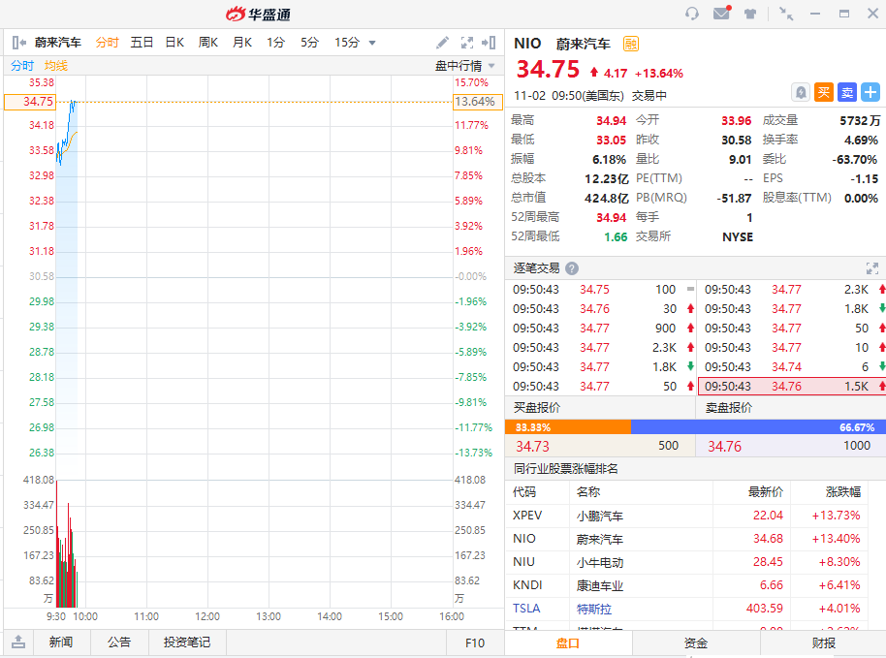Collapse the left panel via chart toolbar
Image resolution: width=886 pixels, height=658 pixels.
pyautogui.click(x=17, y=43)
